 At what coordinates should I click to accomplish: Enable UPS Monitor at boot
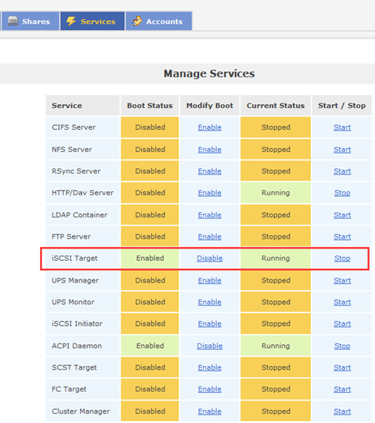point(209,302)
